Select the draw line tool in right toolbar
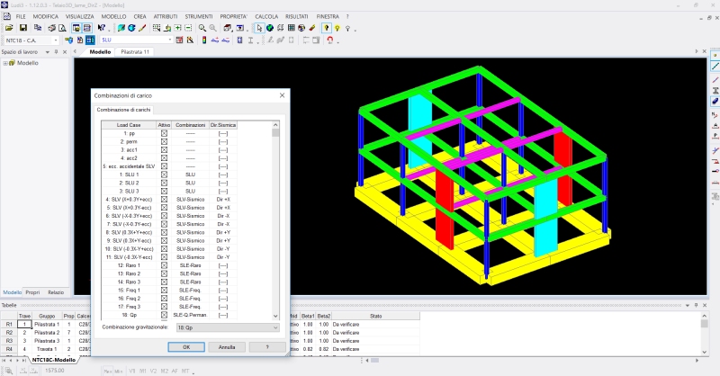This screenshot has width=720, height=376. coord(715,67)
